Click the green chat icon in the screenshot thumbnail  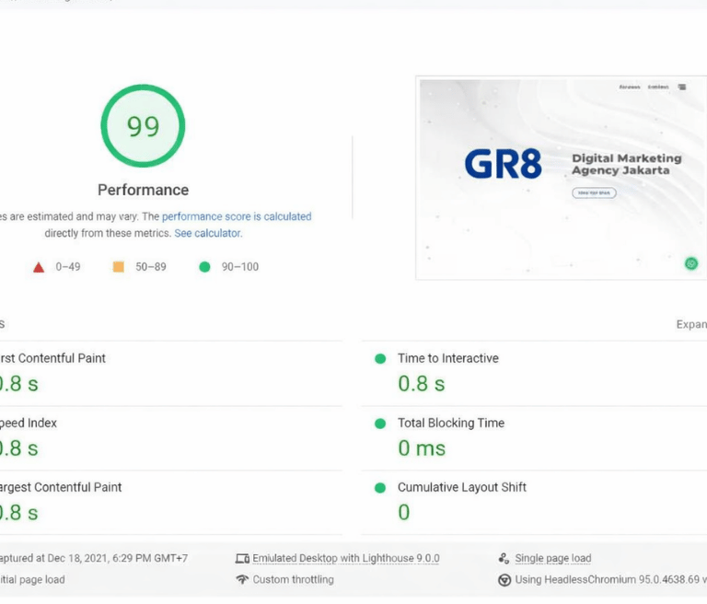pyautogui.click(x=691, y=263)
